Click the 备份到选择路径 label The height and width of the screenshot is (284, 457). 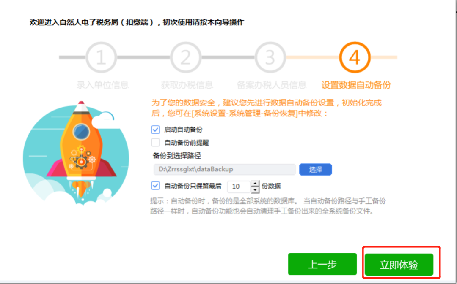[177, 156]
